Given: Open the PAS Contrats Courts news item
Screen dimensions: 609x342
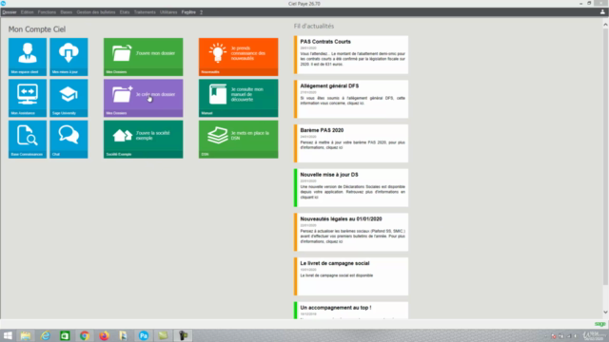Looking at the screenshot, I should point(351,55).
